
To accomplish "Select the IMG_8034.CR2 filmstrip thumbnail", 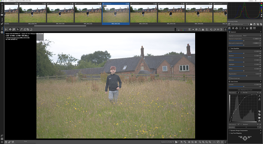I will (x=143, y=14).
